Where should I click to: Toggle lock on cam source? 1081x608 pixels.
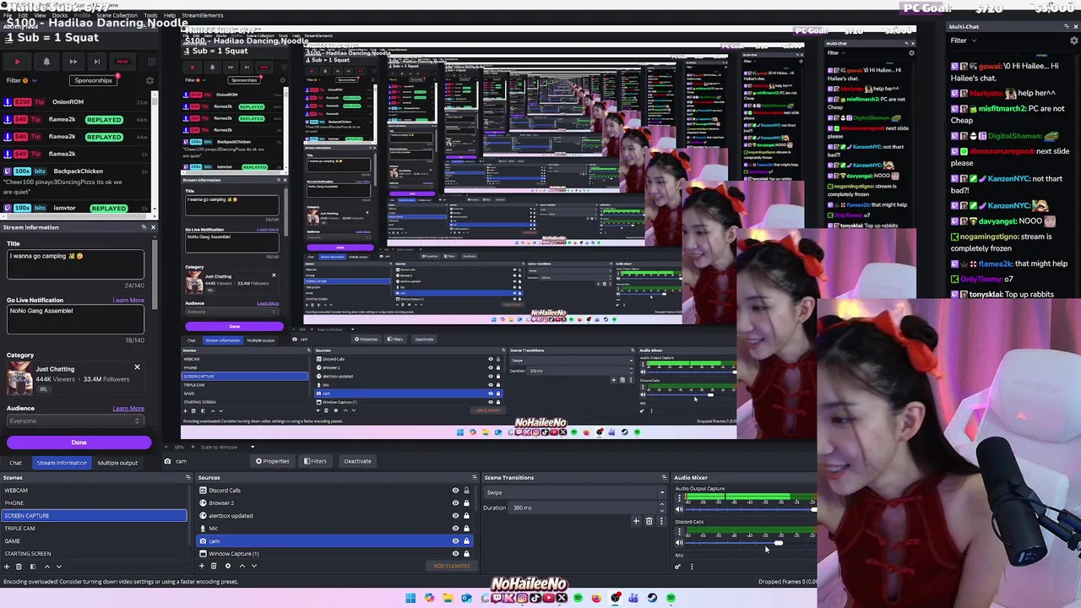466,540
